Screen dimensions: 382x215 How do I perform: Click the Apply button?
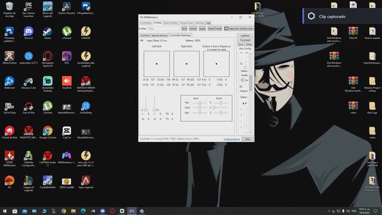point(202,29)
